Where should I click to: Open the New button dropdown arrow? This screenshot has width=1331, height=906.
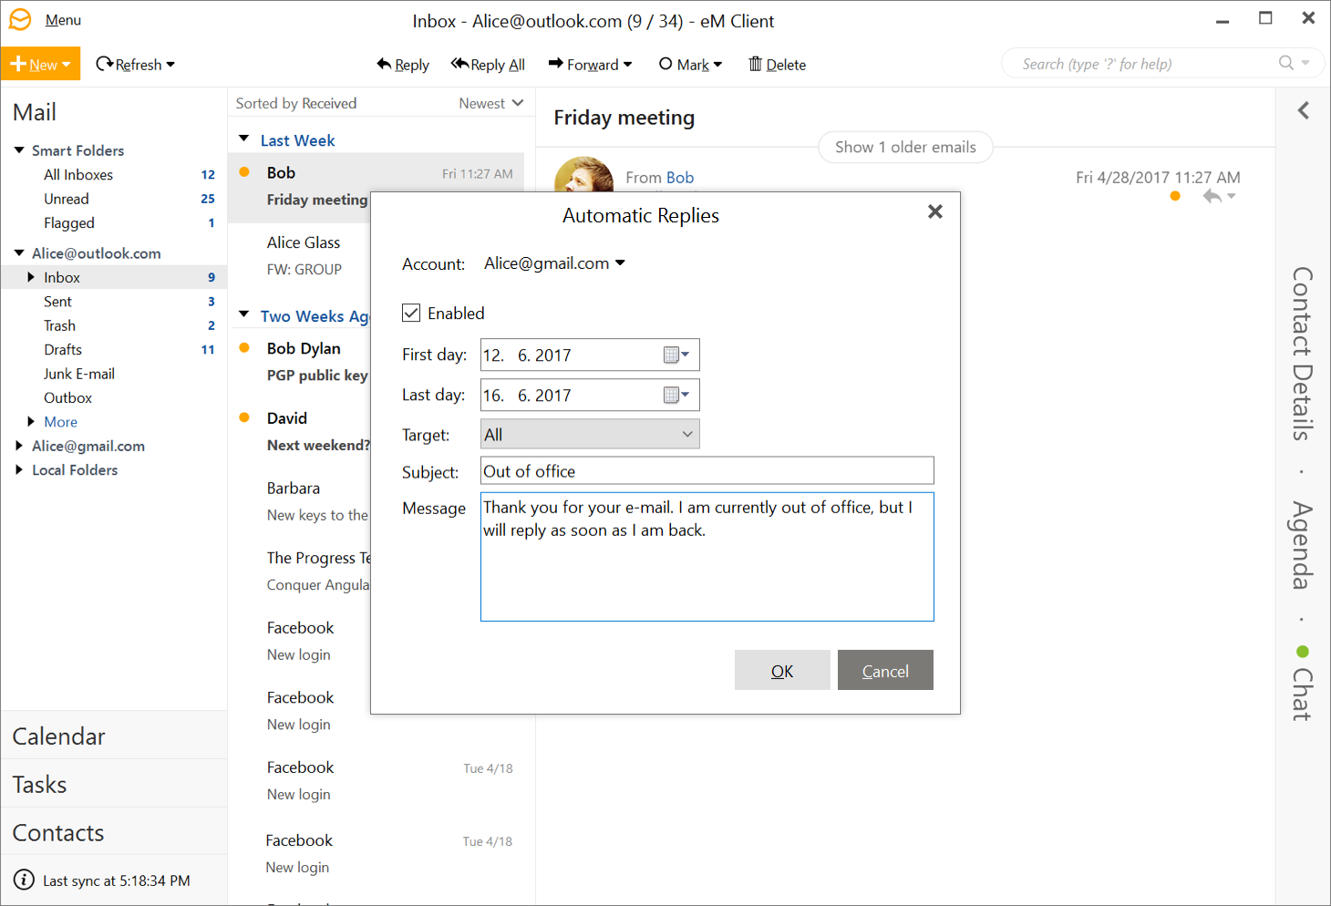point(67,65)
